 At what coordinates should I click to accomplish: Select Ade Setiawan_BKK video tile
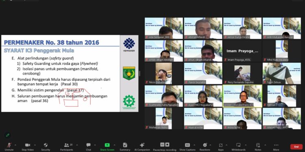pos(164,28)
